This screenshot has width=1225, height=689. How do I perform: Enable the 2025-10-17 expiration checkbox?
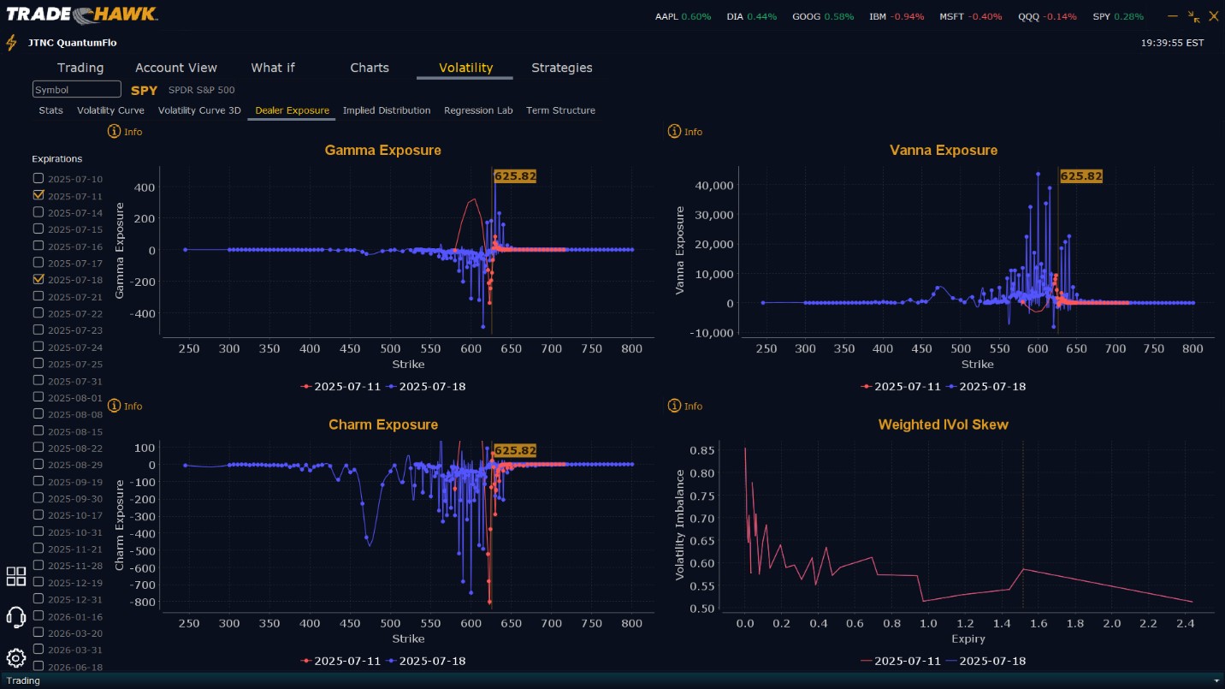pyautogui.click(x=38, y=514)
